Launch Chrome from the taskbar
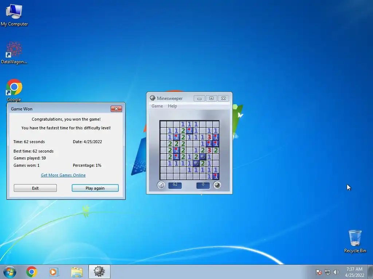Screen dimensions: 373x279 click(x=32, y=272)
